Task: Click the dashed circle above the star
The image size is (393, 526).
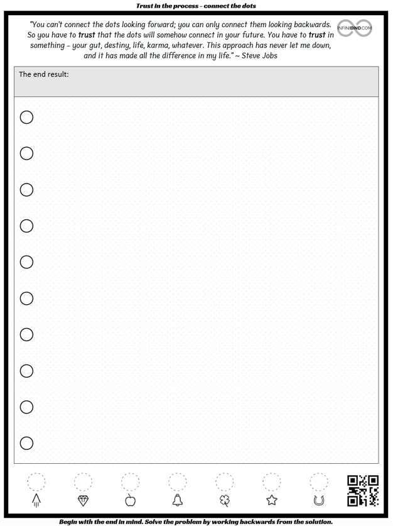Action: coord(272,482)
